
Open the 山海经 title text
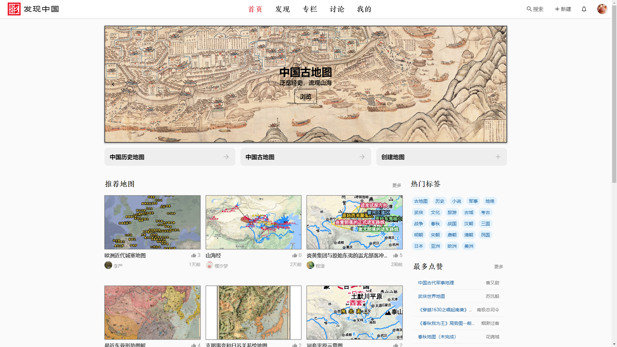click(x=213, y=255)
